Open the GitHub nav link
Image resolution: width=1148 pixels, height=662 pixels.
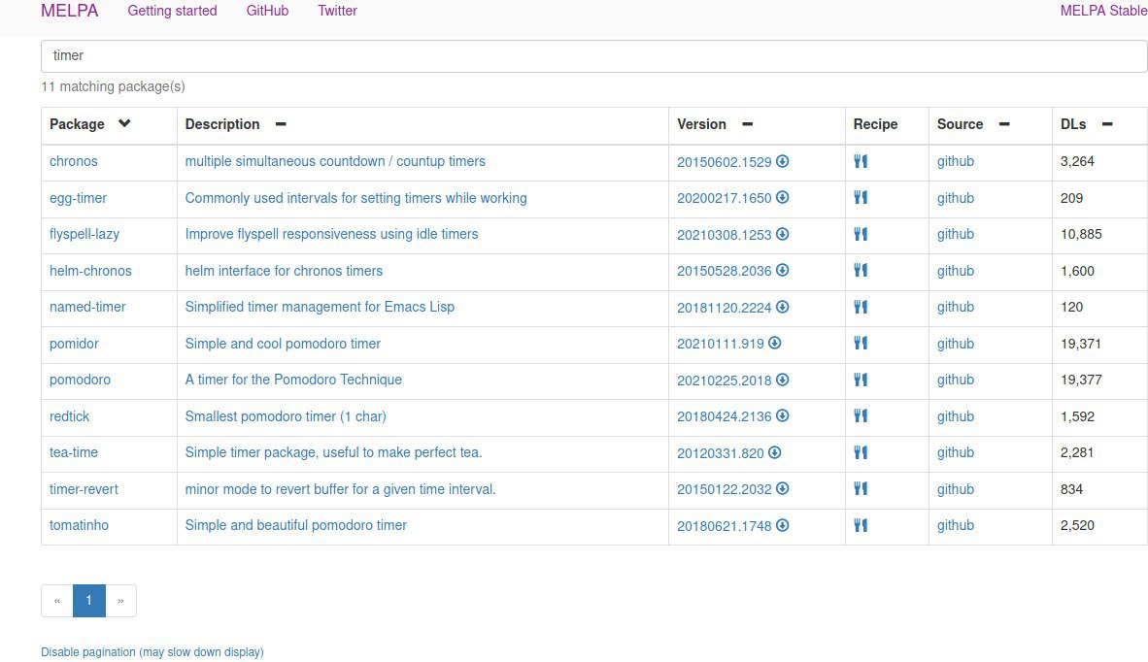click(267, 11)
